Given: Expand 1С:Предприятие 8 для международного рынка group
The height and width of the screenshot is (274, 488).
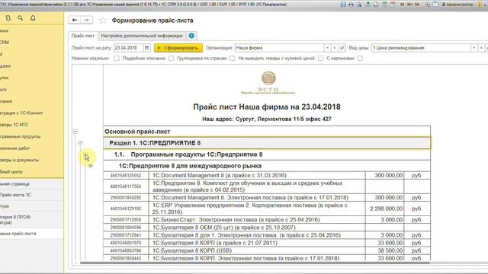Looking at the screenshot, I should coord(90,166).
